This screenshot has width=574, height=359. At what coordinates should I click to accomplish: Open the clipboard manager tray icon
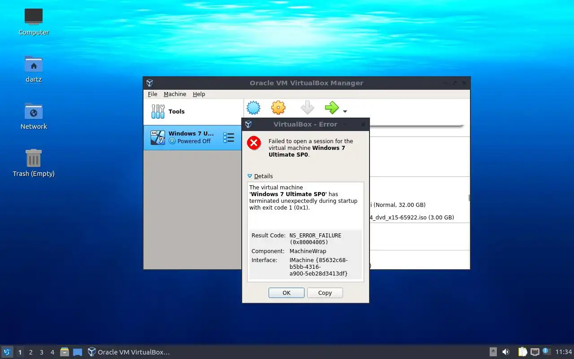pos(522,352)
